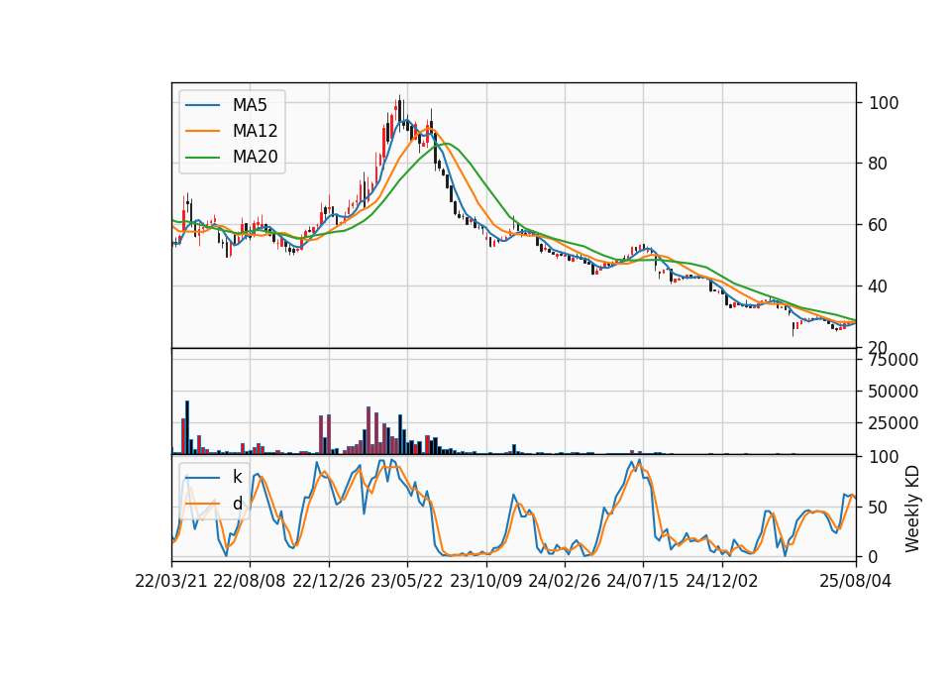This screenshot has height=684, width=951.
Task: Click the volume axis value 75000
Action: tap(893, 360)
